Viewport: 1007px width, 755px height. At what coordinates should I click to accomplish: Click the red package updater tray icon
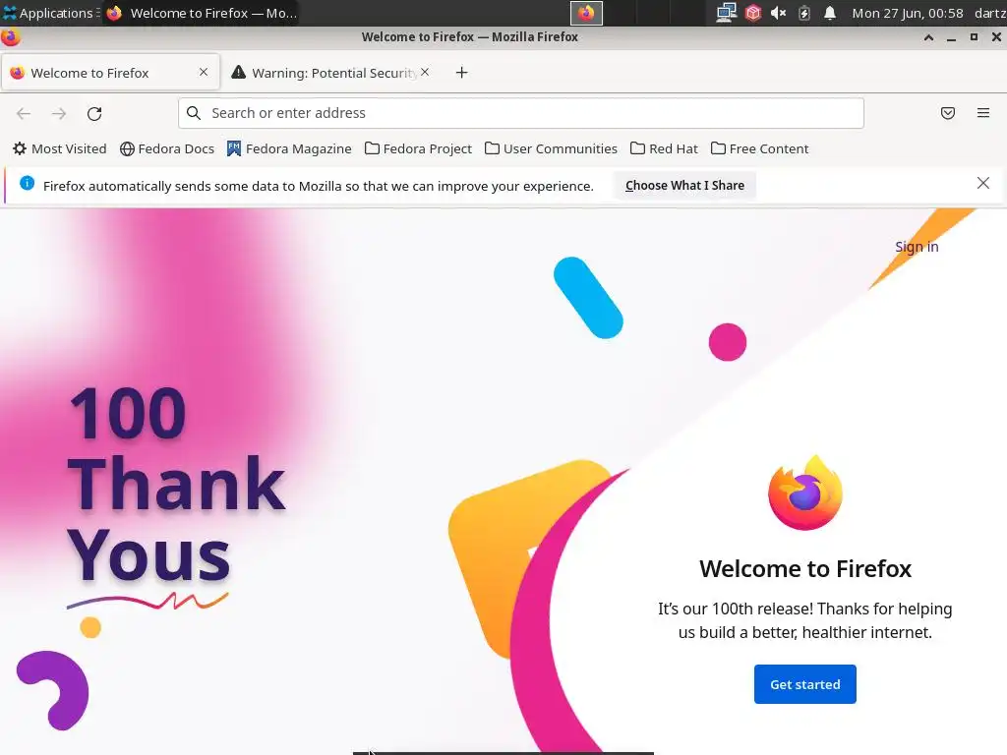point(752,13)
